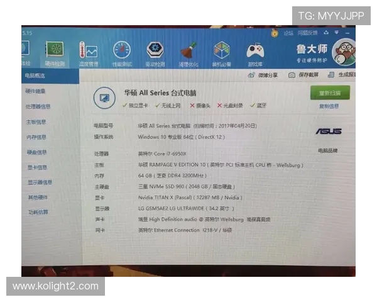
Task: Click the ASUS brand logo
Action: pos(329,131)
